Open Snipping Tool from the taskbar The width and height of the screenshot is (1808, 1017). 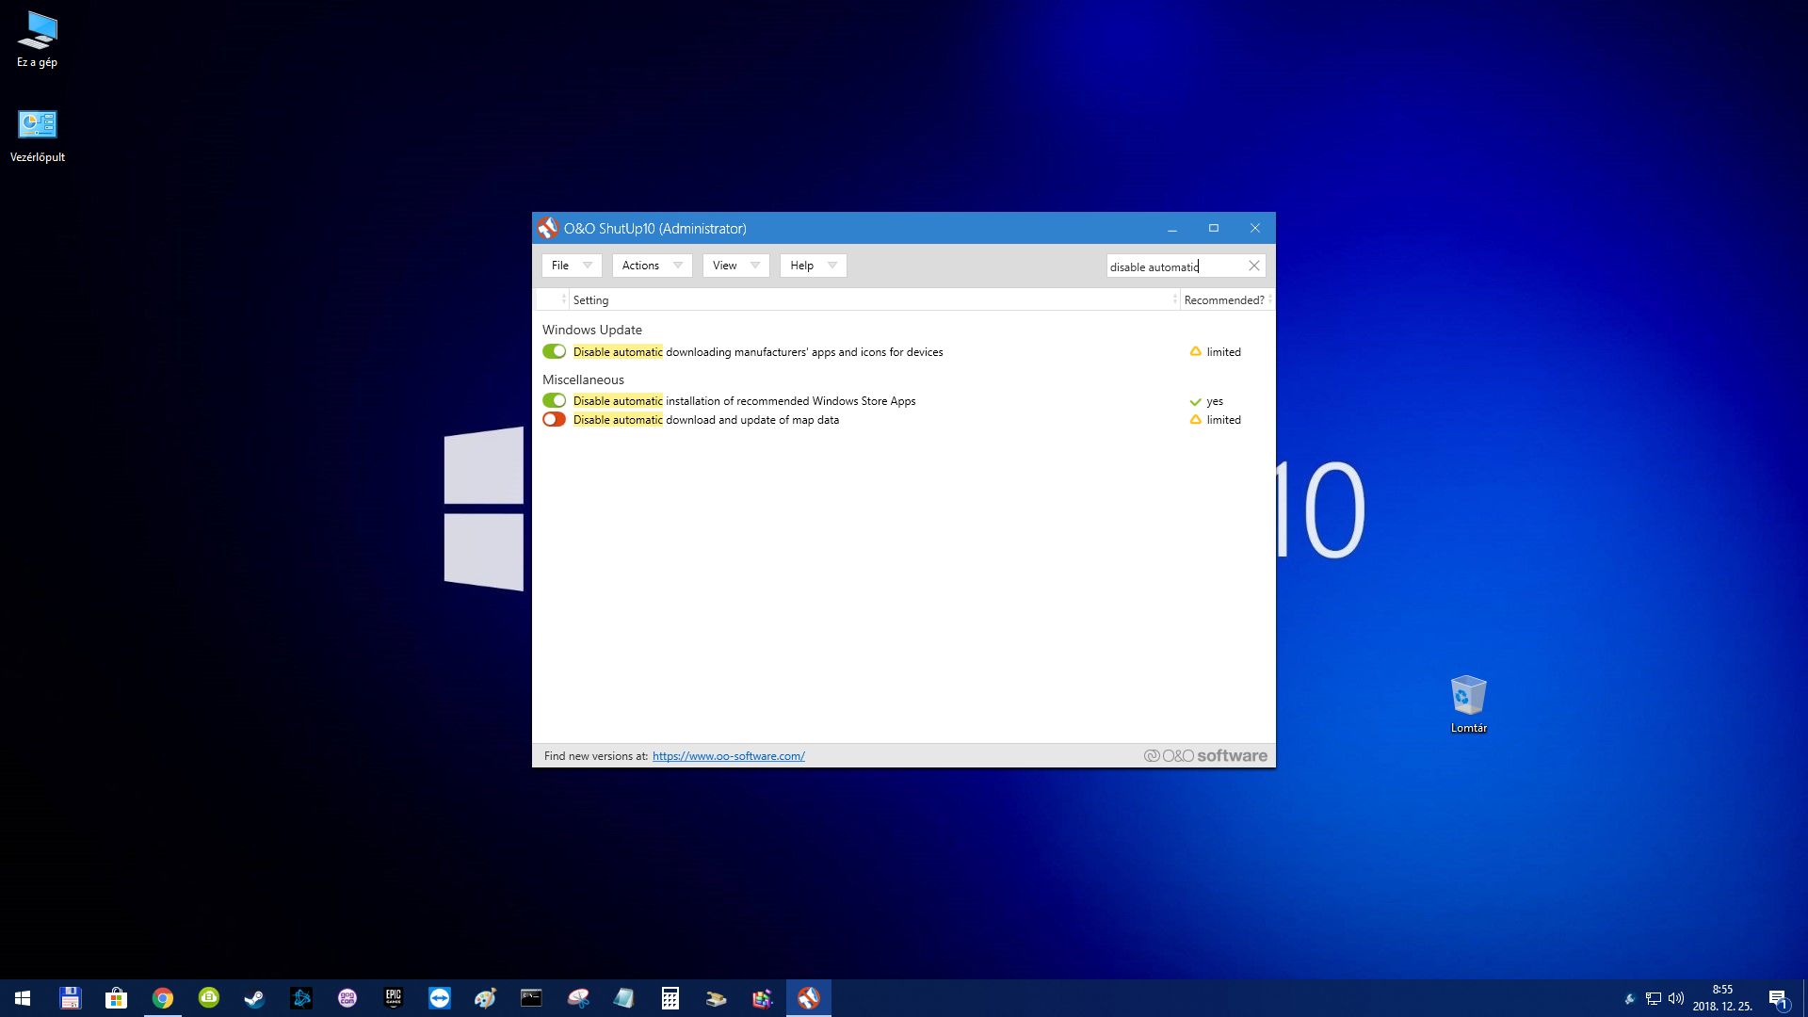[577, 998]
